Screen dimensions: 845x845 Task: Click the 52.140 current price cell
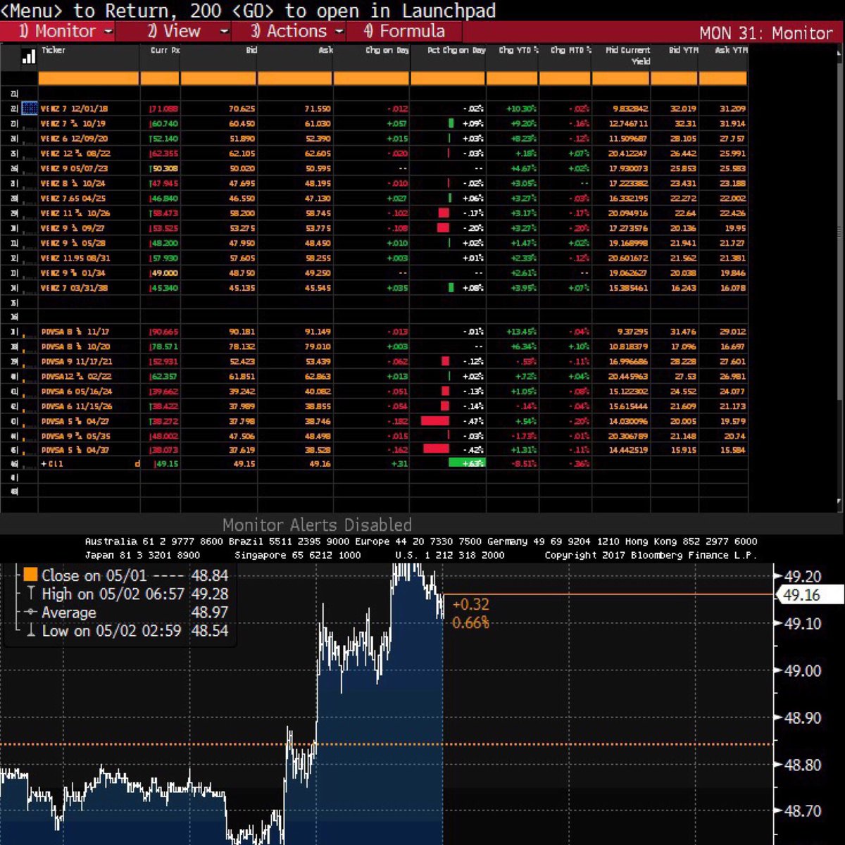[164, 139]
